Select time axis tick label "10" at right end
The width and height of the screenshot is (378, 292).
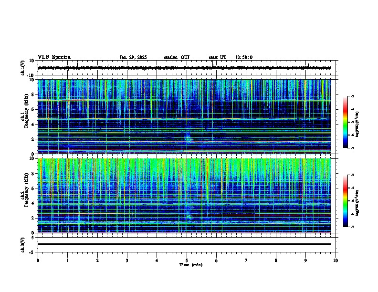(x=336, y=261)
